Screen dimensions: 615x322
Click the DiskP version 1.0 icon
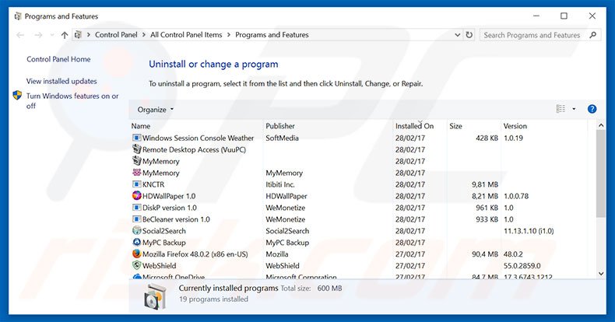[136, 207]
